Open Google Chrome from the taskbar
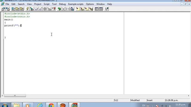The image size is (191, 107). click(51, 105)
